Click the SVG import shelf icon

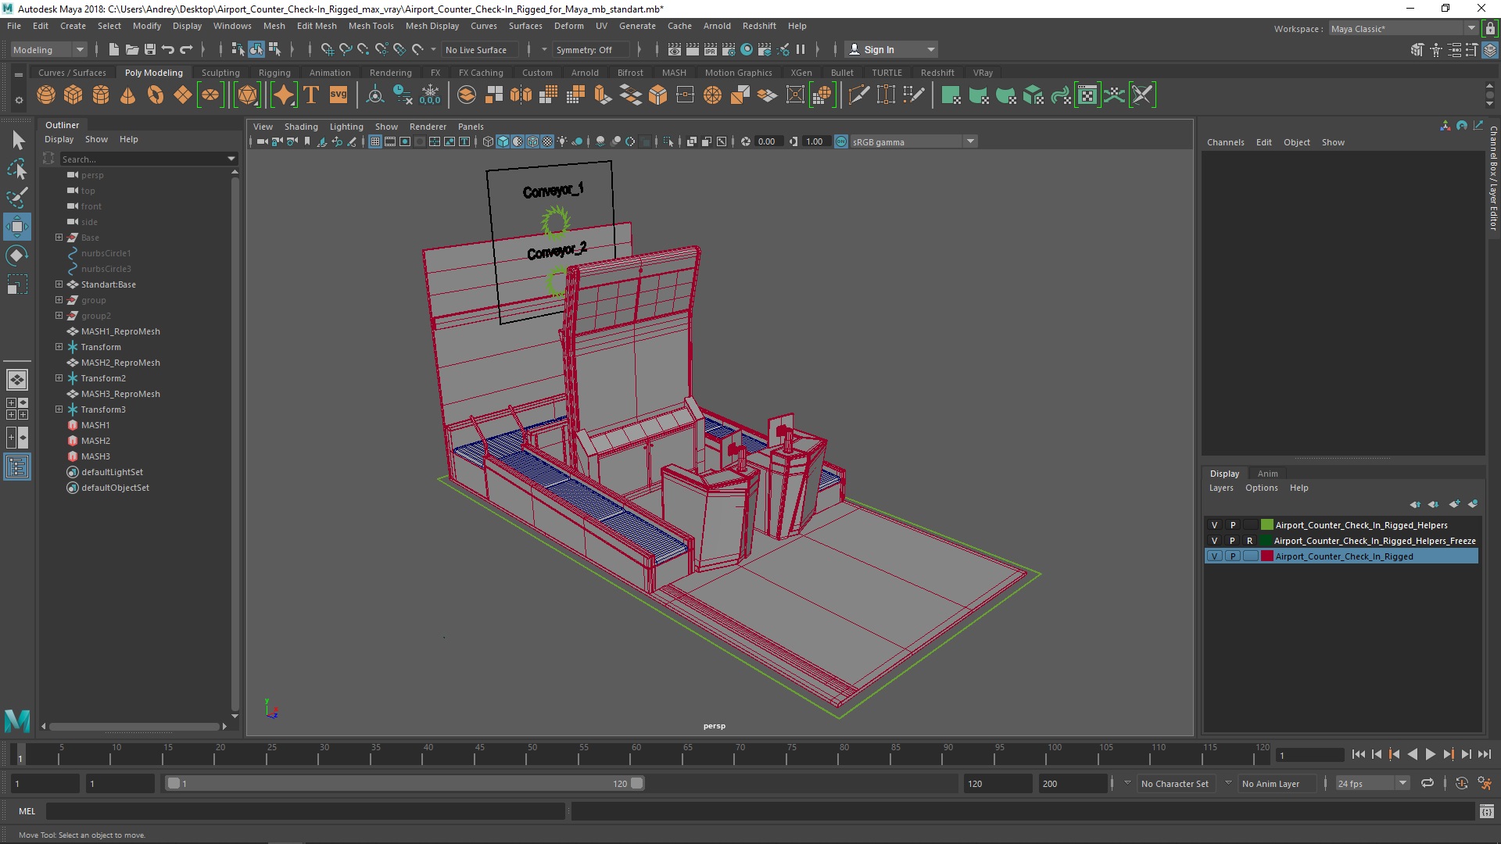coord(339,95)
